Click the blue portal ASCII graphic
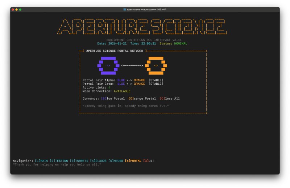Viewport: 290px width, 188px height. coord(108,66)
